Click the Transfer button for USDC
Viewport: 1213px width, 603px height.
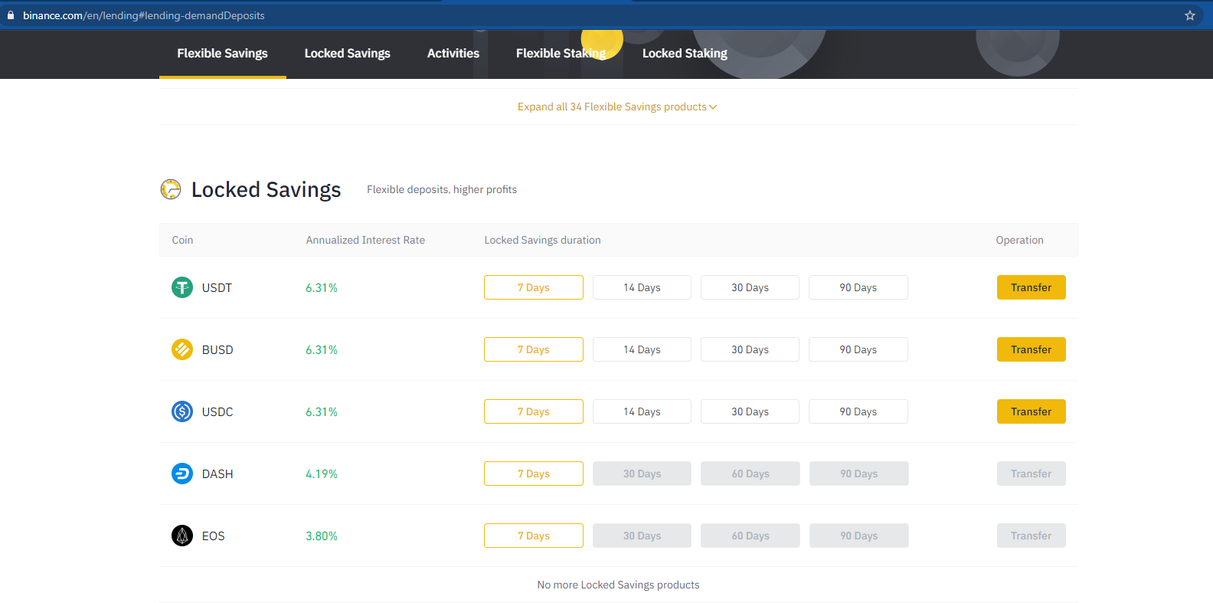pyautogui.click(x=1032, y=411)
